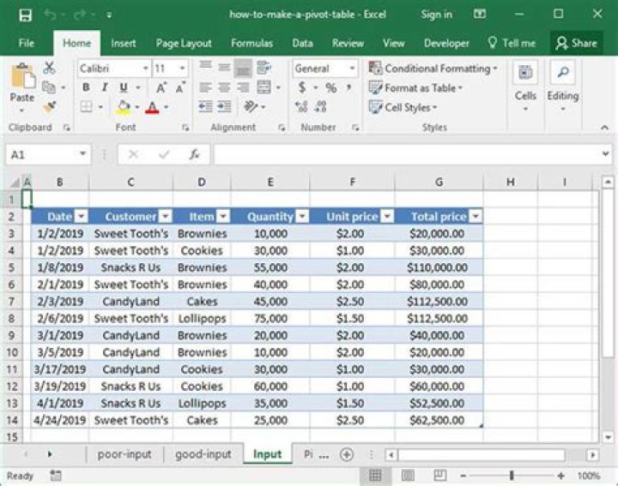
Task: Switch to the Formulas ribbon tab
Action: (x=251, y=43)
